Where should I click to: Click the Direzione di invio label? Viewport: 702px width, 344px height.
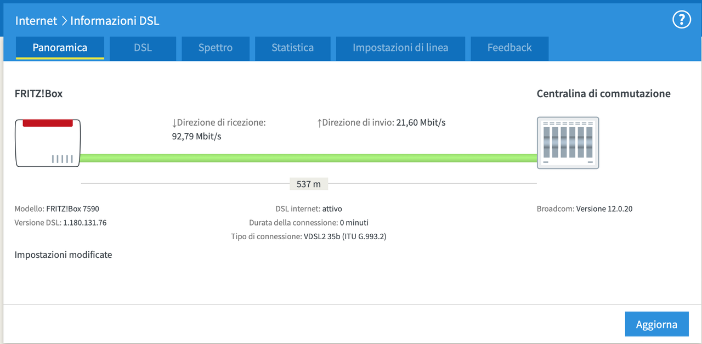click(x=355, y=122)
